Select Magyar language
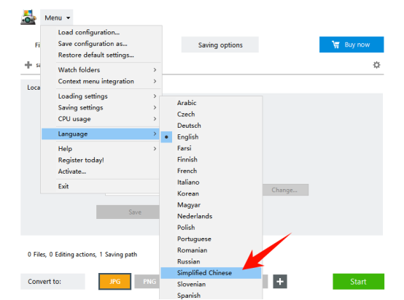 211,205
